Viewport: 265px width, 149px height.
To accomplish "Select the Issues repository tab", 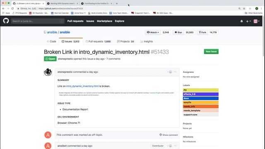I will point(71,41).
